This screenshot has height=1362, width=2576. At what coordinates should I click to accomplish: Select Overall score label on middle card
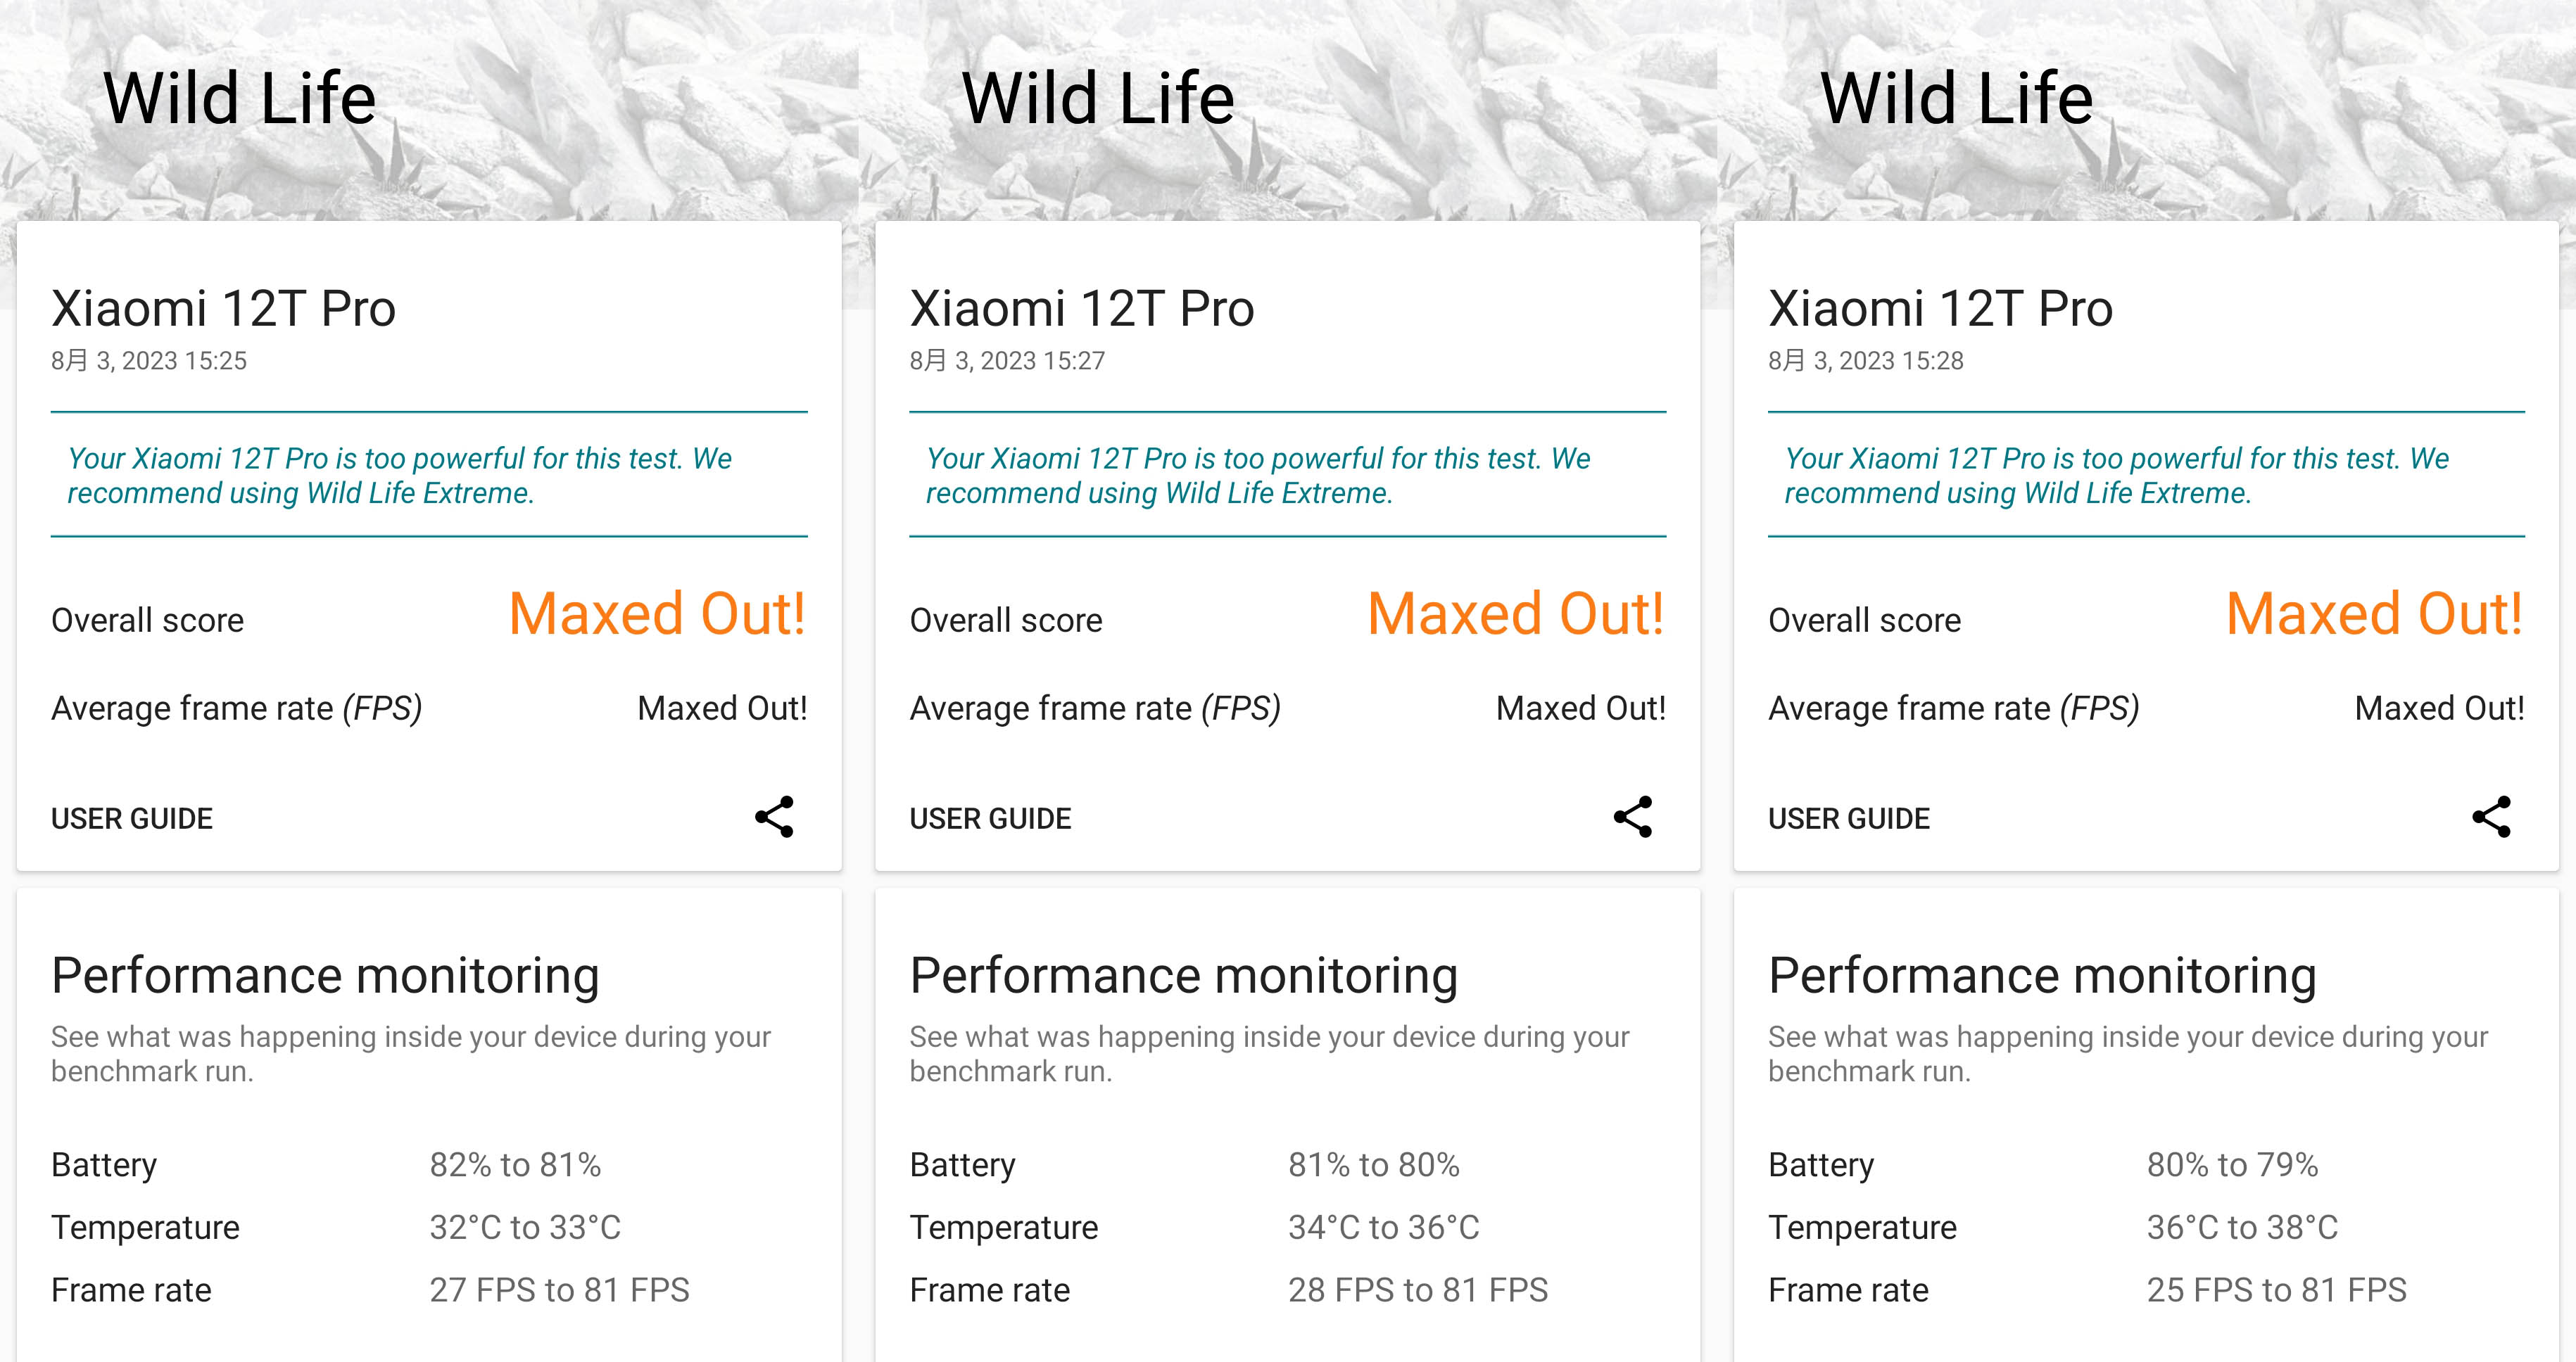tap(1006, 620)
